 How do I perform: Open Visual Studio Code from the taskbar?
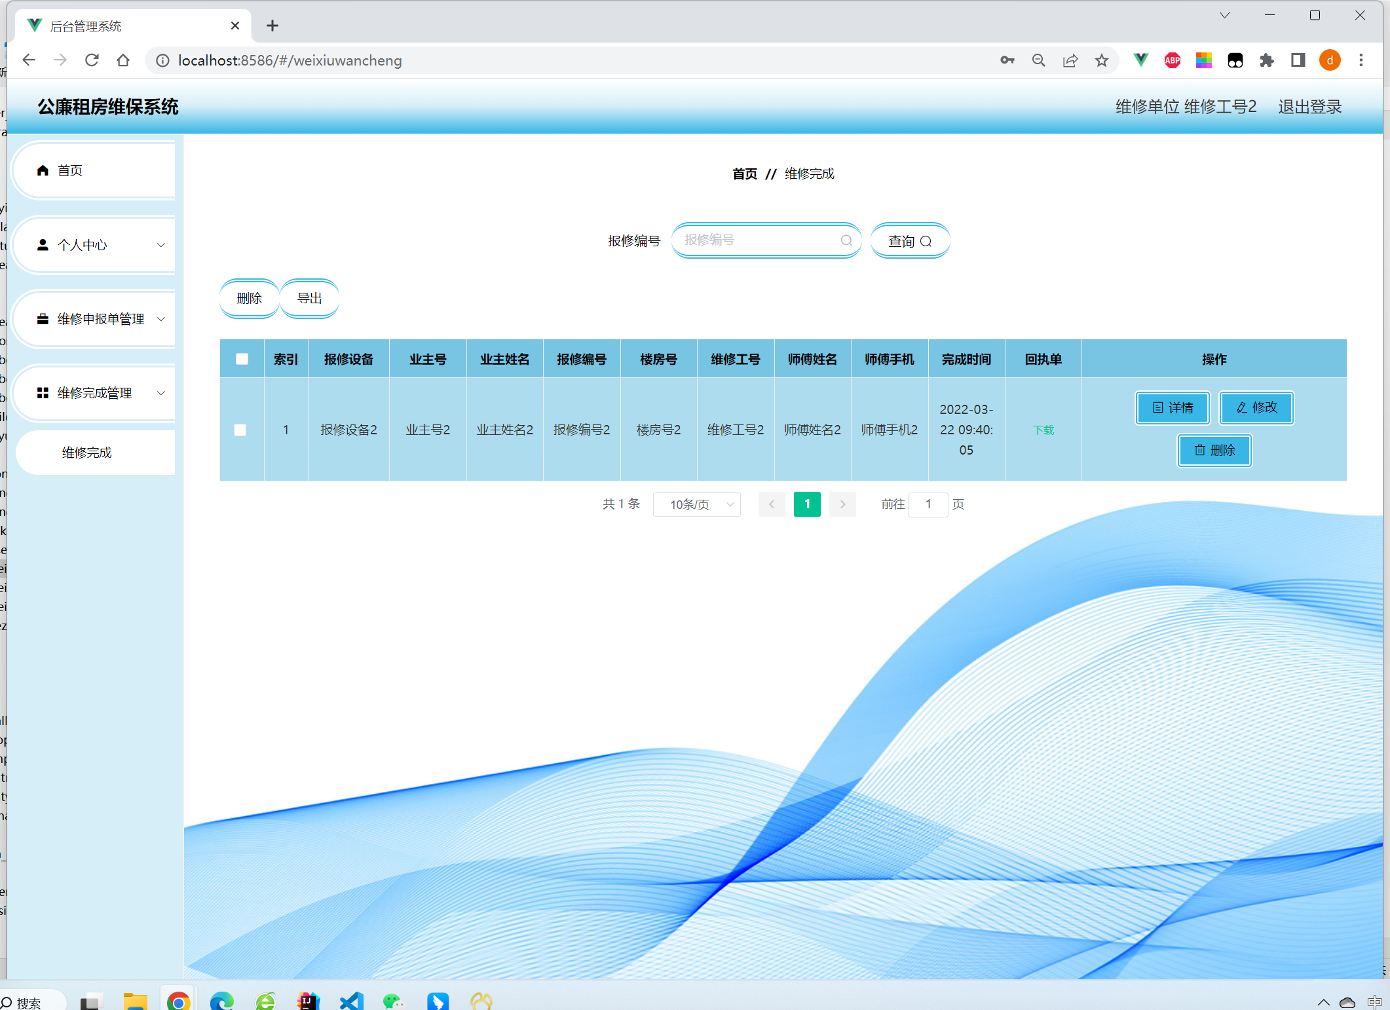click(351, 1001)
